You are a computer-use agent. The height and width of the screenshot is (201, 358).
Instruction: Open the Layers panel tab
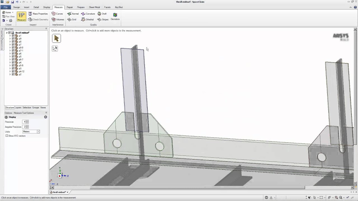click(x=18, y=107)
